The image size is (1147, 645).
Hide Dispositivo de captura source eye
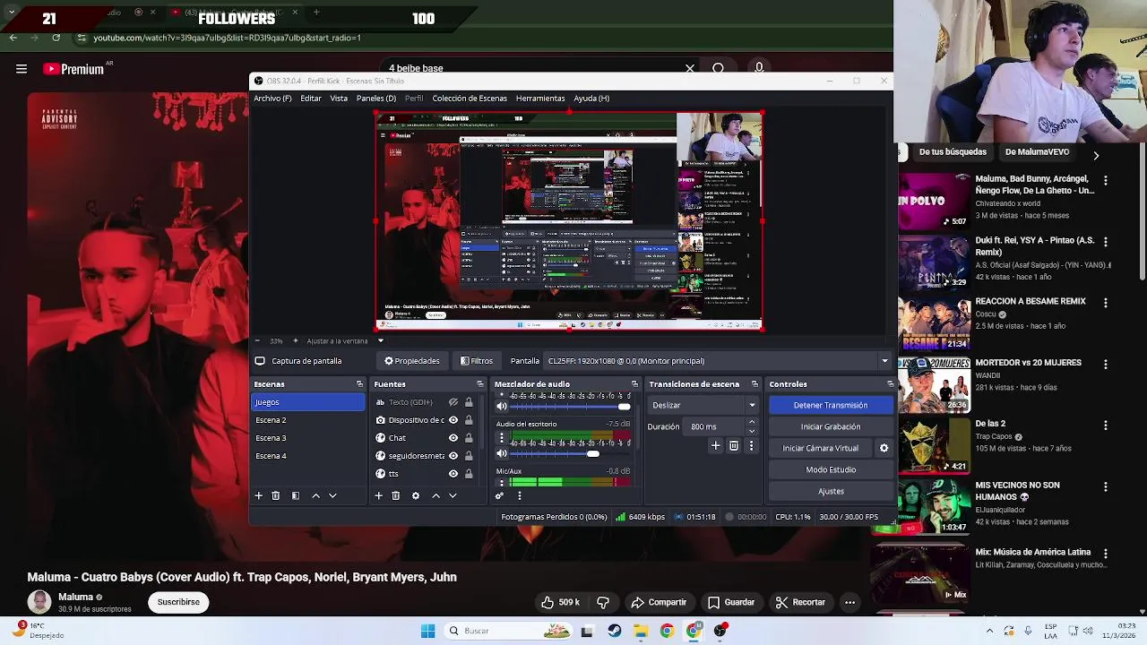tap(453, 420)
